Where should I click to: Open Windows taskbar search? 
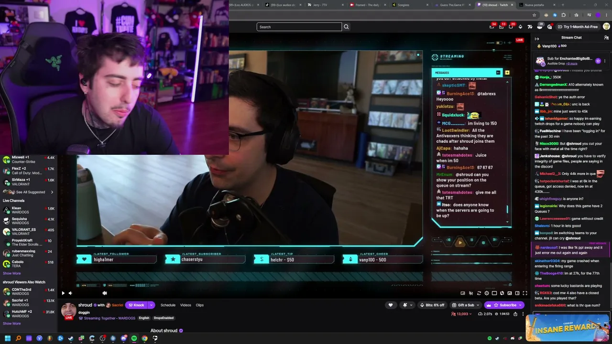coord(18,338)
